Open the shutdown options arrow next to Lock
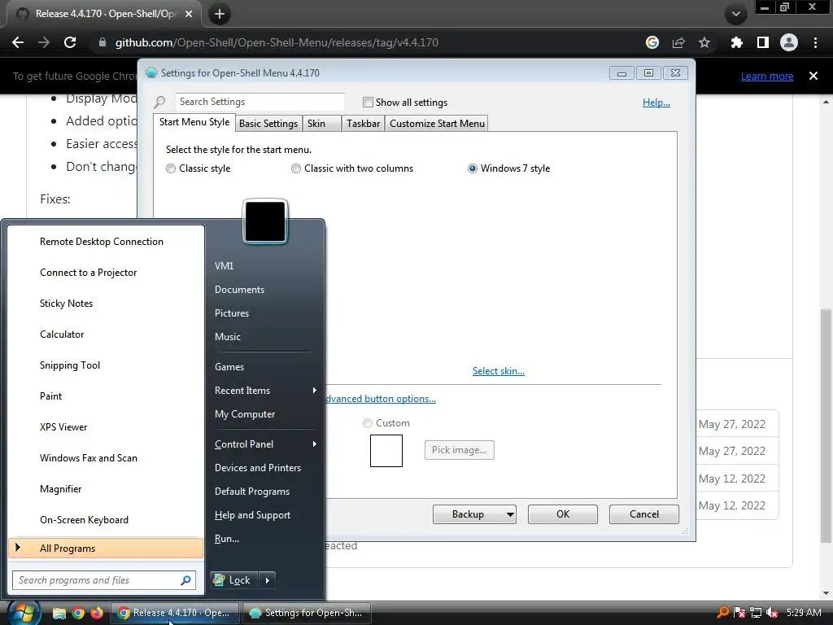 (x=267, y=580)
